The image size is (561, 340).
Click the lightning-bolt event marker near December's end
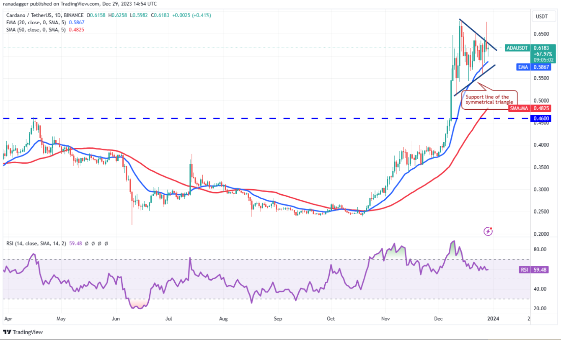[488, 231]
